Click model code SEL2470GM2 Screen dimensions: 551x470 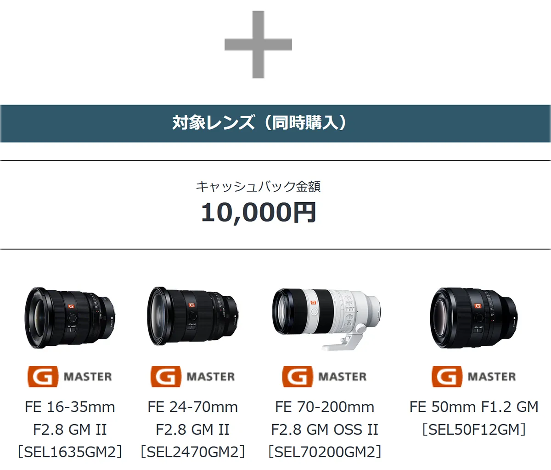(x=193, y=452)
